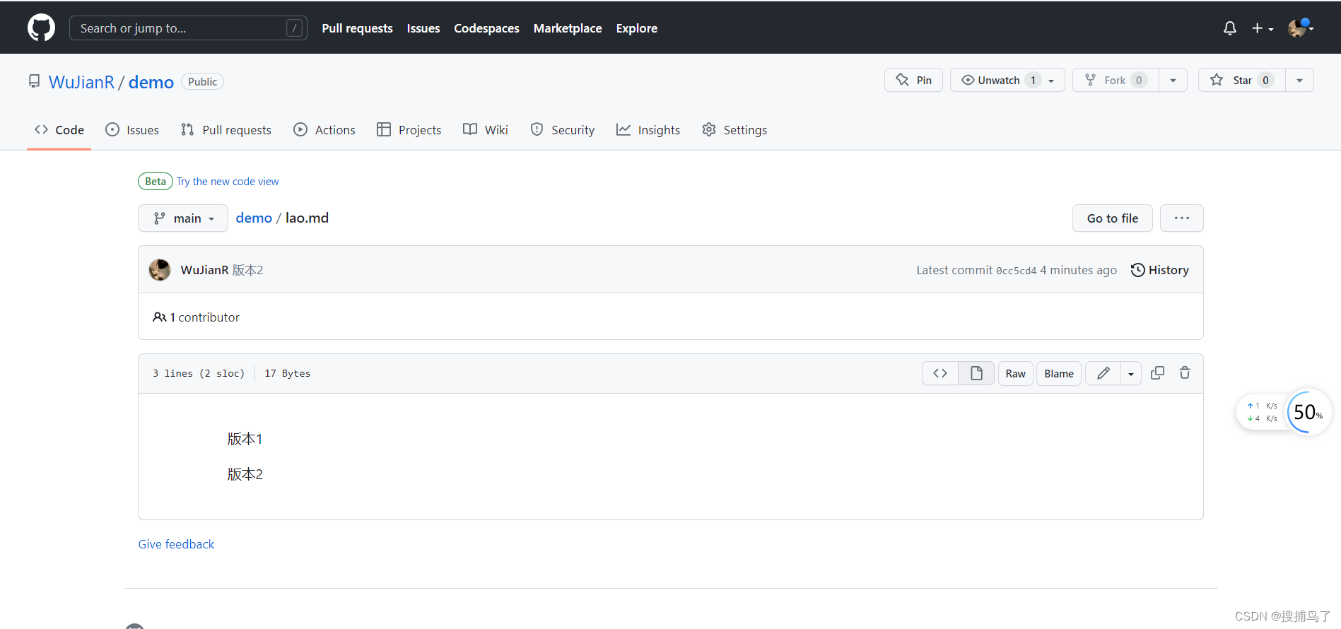The image size is (1341, 629).
Task: Open the Projects tab
Action: pyautogui.click(x=409, y=130)
